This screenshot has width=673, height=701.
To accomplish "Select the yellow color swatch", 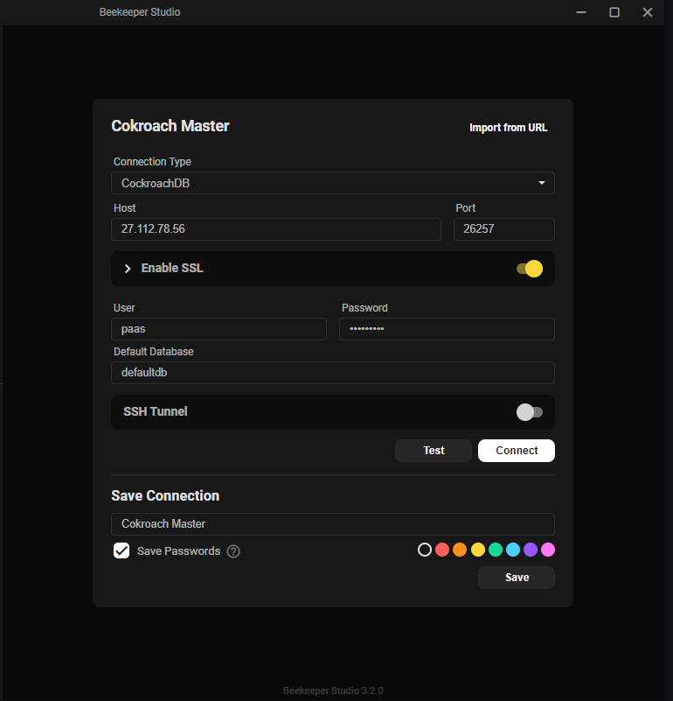I will click(478, 550).
